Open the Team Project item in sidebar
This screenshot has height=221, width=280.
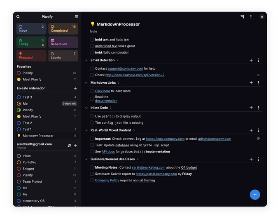coord(47,181)
